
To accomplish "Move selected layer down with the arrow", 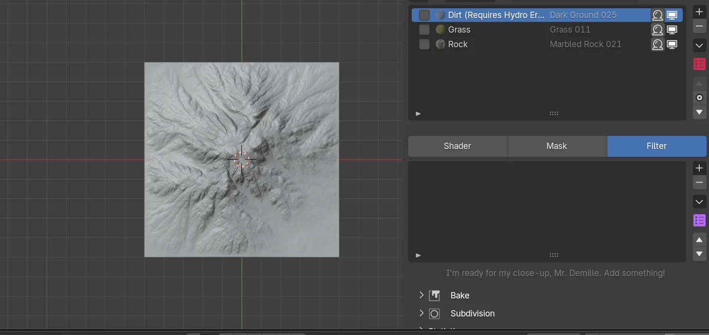I will pos(699,112).
